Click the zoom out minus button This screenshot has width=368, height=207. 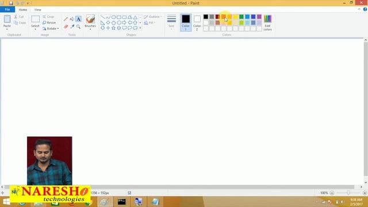point(332,193)
